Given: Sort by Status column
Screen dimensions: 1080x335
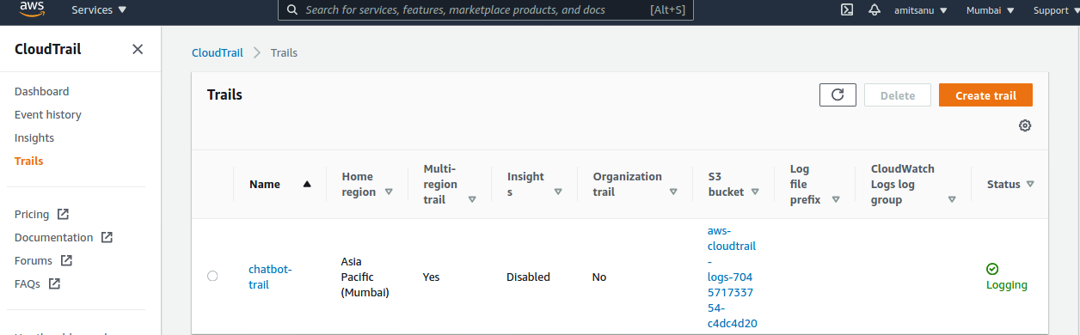Looking at the screenshot, I should pyautogui.click(x=1030, y=184).
